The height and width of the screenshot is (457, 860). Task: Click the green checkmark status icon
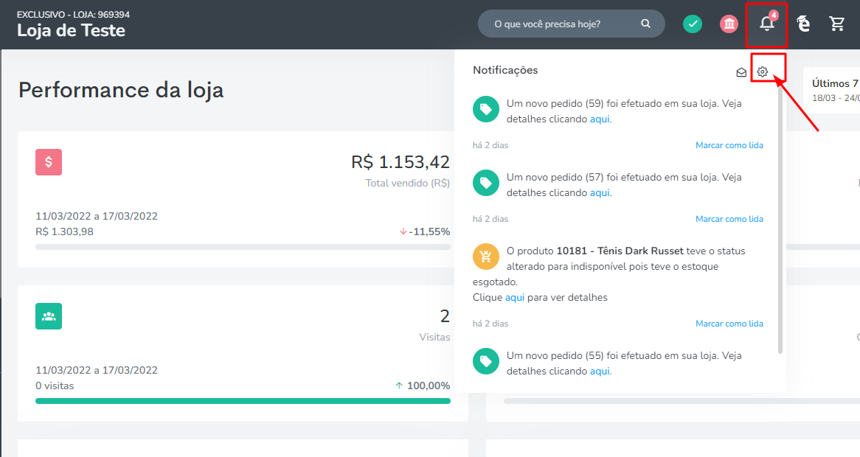(x=692, y=23)
